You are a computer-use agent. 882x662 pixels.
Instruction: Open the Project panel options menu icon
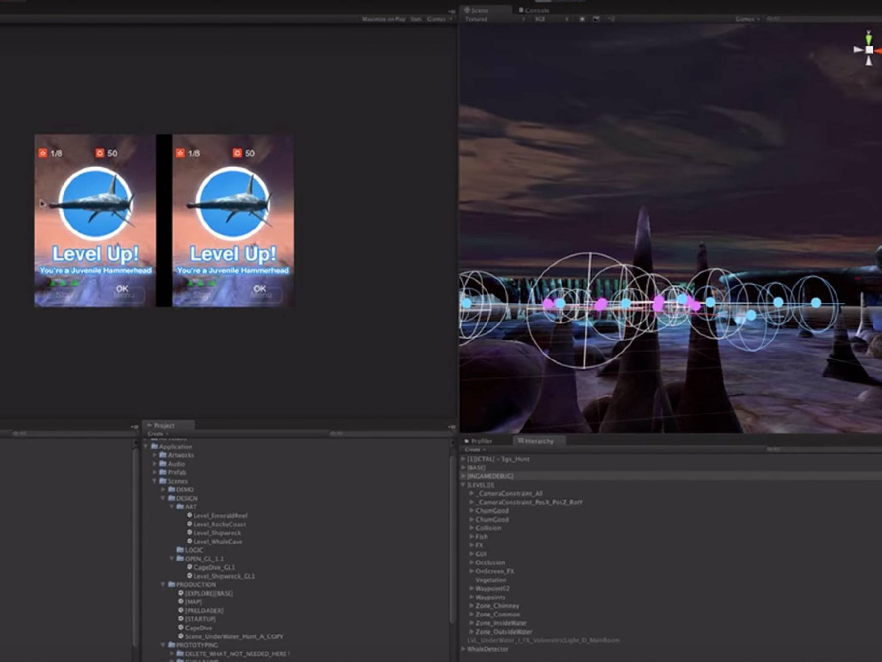[451, 427]
